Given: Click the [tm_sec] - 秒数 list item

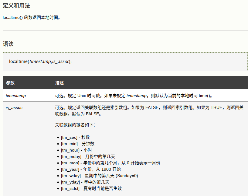Looking at the screenshot, I should point(75,137).
